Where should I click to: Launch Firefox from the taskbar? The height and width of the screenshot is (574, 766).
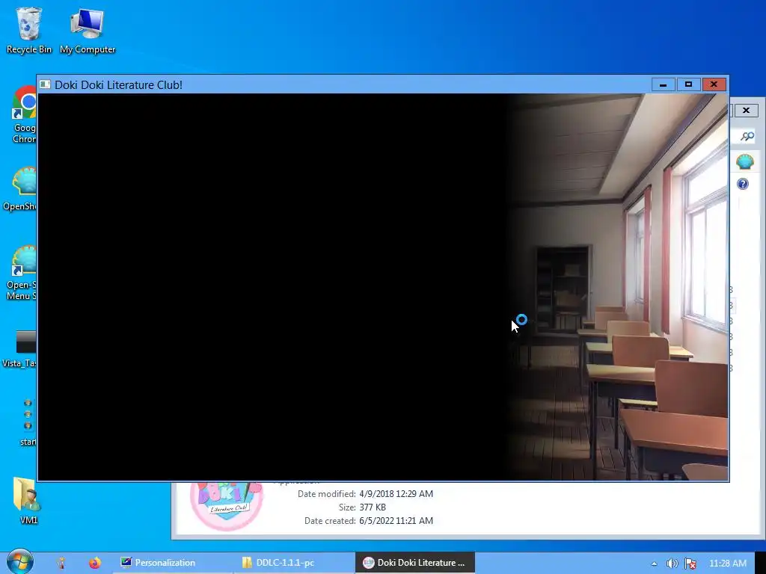tap(95, 563)
